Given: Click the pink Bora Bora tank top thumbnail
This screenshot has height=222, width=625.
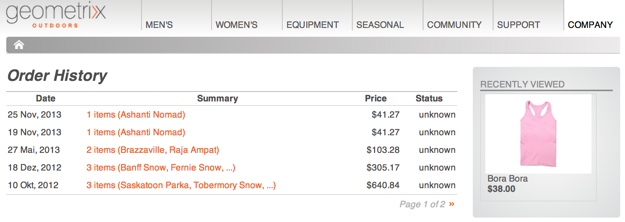Looking at the screenshot, I should click(538, 134).
